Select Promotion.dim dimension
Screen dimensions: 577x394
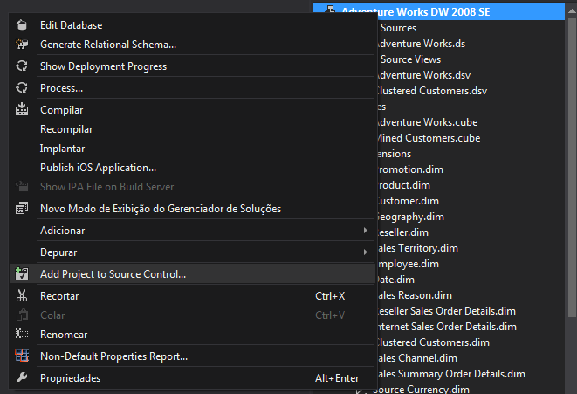click(410, 169)
